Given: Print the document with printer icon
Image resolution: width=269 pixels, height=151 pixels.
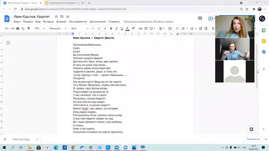Looking at the screenshot, I should coord(18,29).
